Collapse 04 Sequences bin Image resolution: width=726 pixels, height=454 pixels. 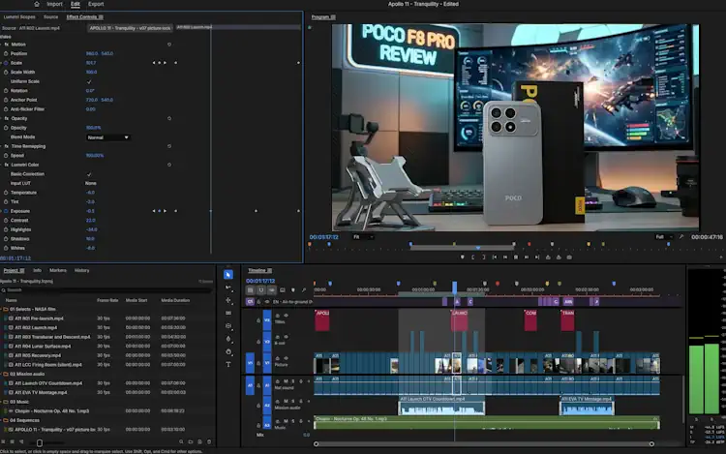point(1,420)
